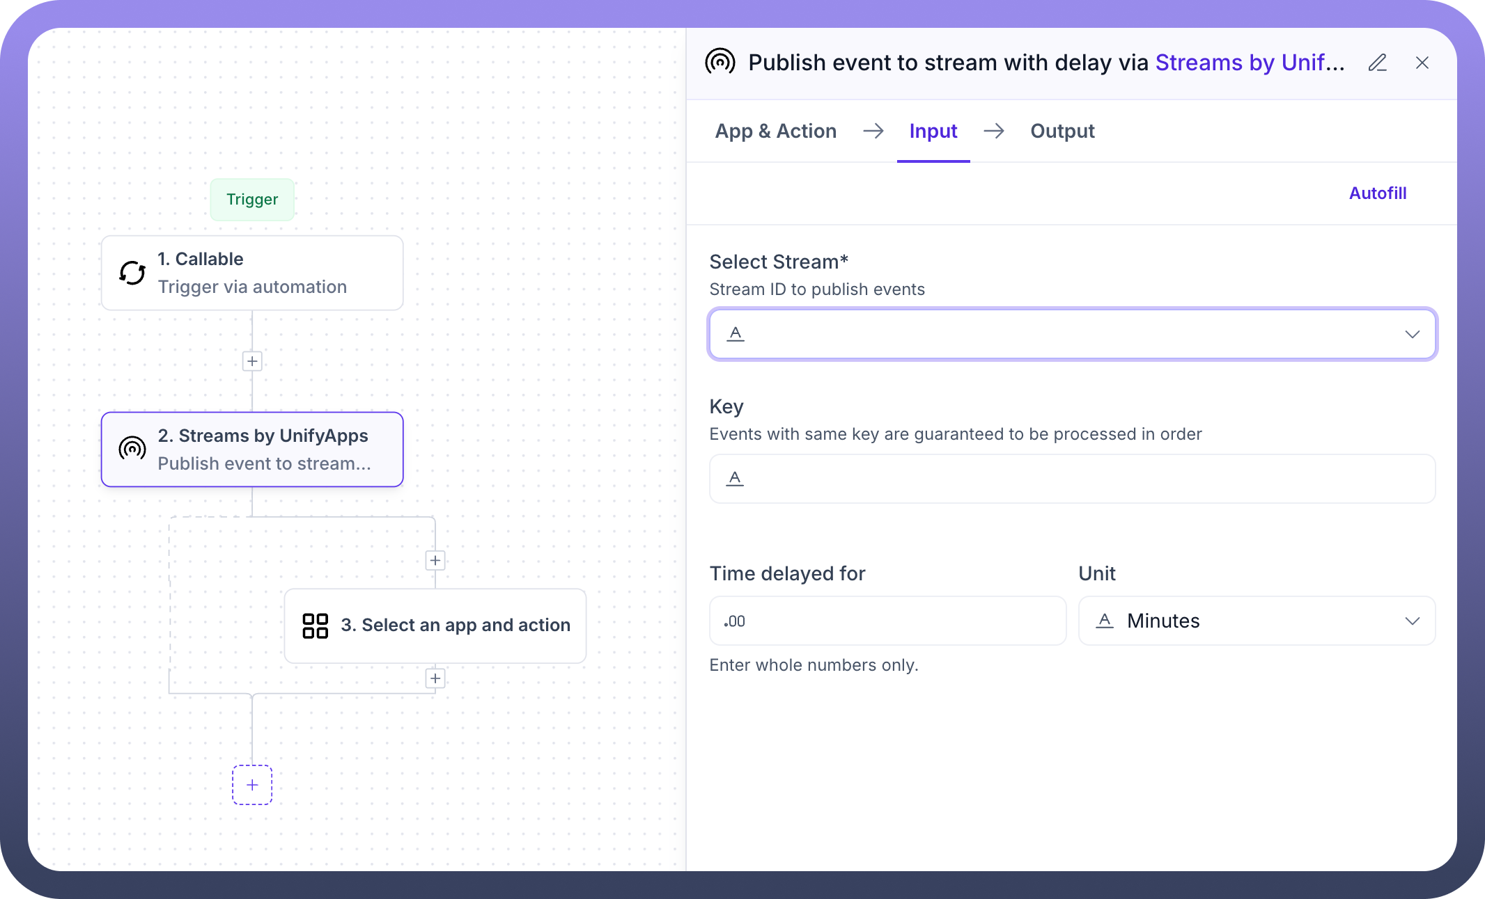Click the Autofill link
Viewport: 1485px width, 899px height.
[1377, 193]
